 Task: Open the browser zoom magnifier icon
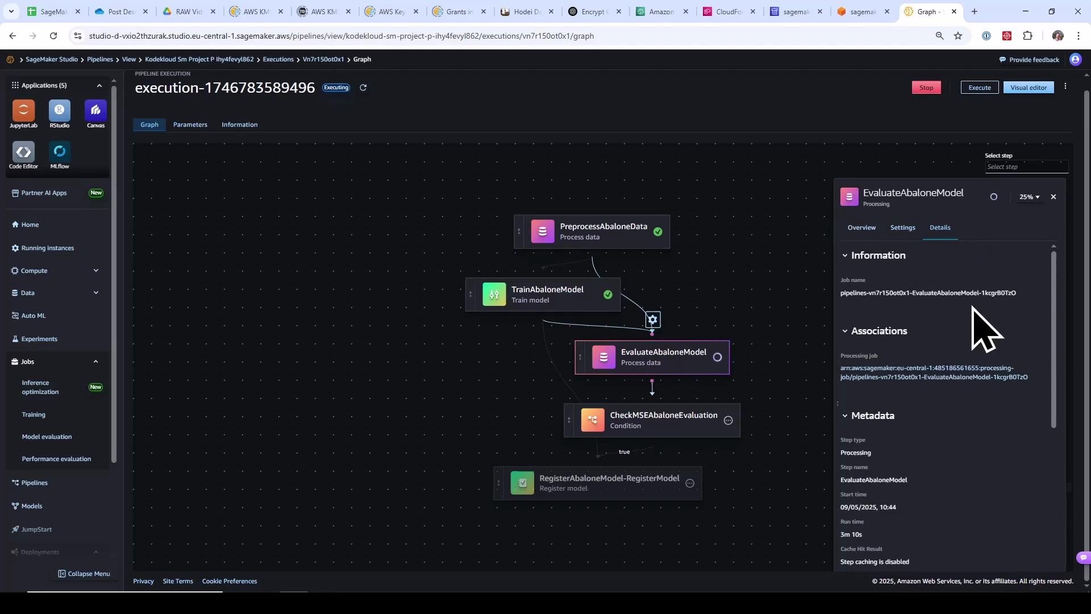[939, 36]
